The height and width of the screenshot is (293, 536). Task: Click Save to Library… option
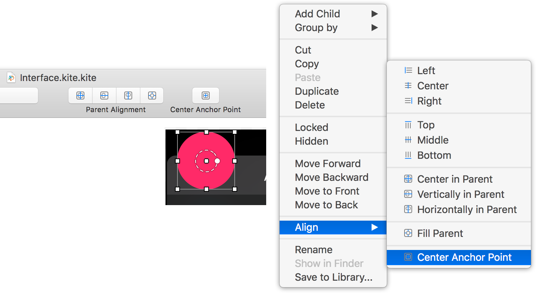tap(334, 277)
